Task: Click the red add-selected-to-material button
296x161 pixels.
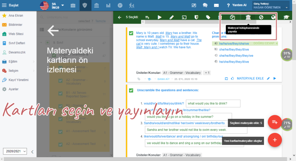Action: click(x=275, y=122)
